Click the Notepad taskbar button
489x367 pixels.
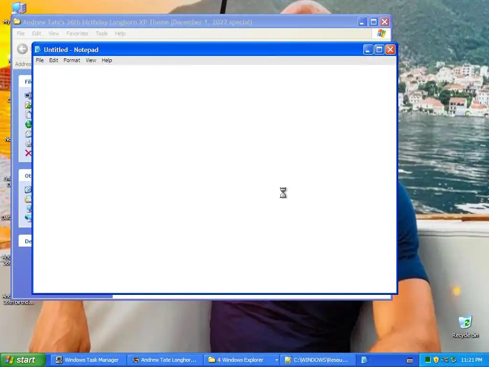[364, 360]
